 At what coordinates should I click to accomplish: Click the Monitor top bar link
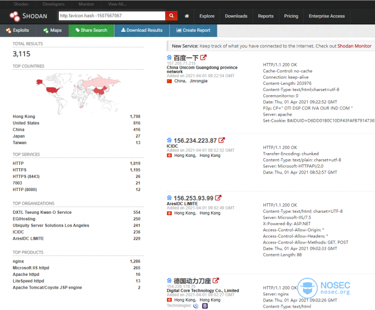pyautogui.click(x=86, y=4)
